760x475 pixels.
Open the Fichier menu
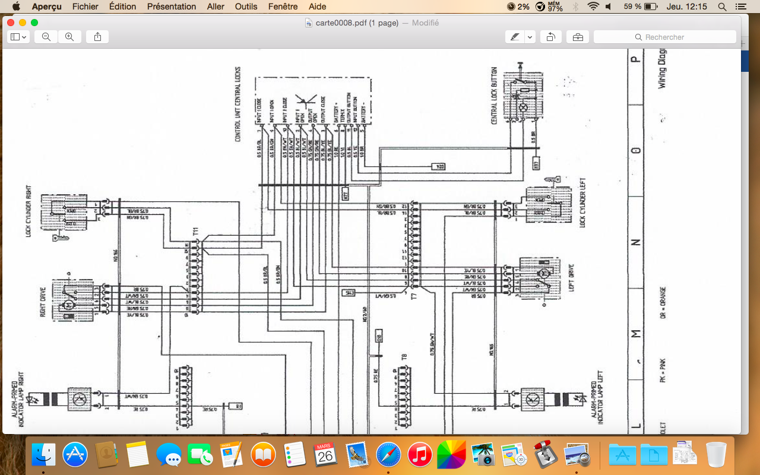coord(85,7)
